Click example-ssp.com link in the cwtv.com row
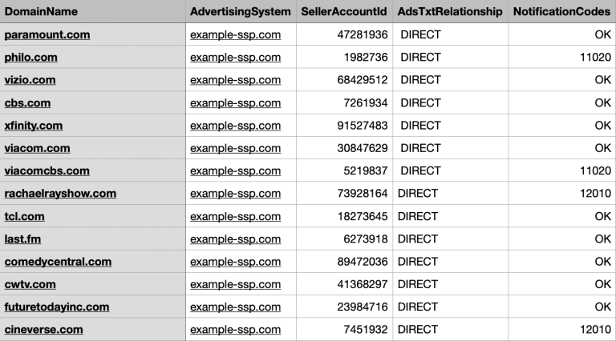Screen dimensions: 616x341 236,284
